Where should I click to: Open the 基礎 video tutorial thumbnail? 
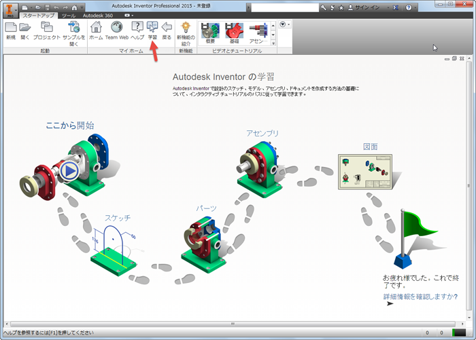coord(234,33)
